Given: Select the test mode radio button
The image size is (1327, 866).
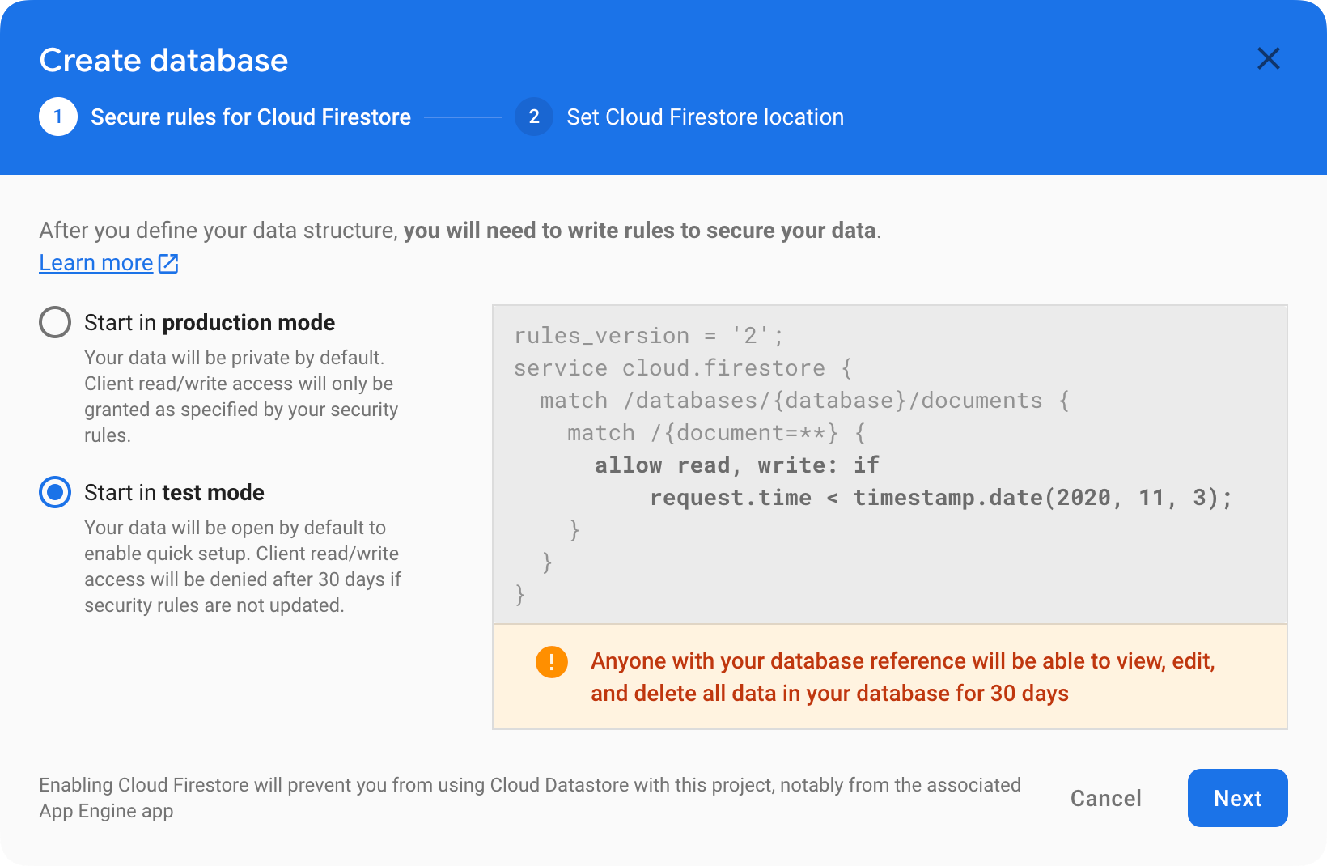Looking at the screenshot, I should pyautogui.click(x=55, y=492).
